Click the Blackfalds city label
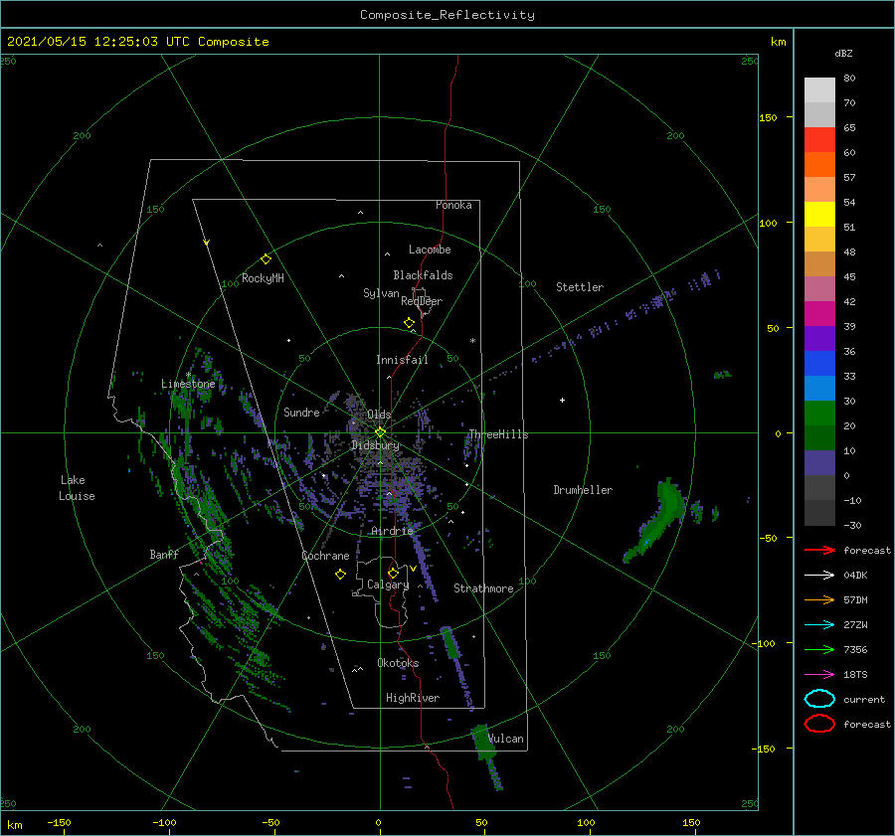The height and width of the screenshot is (836, 895). coord(423,275)
